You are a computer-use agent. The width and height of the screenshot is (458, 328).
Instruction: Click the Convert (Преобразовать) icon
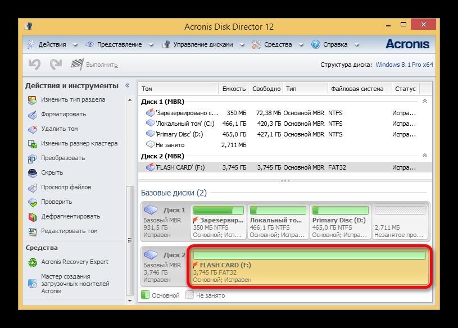coord(32,158)
